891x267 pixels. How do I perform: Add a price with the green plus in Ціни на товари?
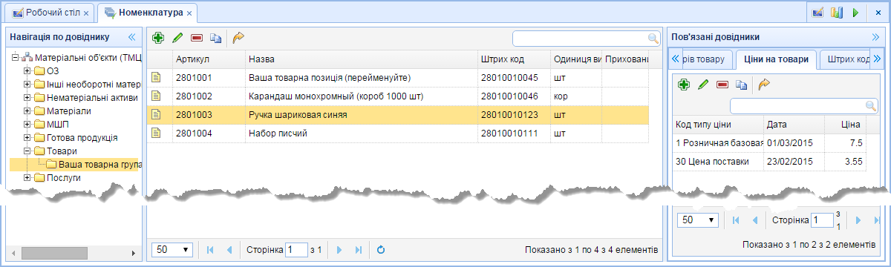point(684,85)
